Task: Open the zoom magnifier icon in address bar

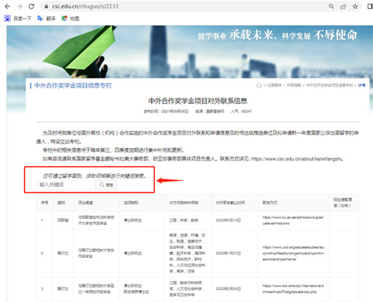Action: 331,7
